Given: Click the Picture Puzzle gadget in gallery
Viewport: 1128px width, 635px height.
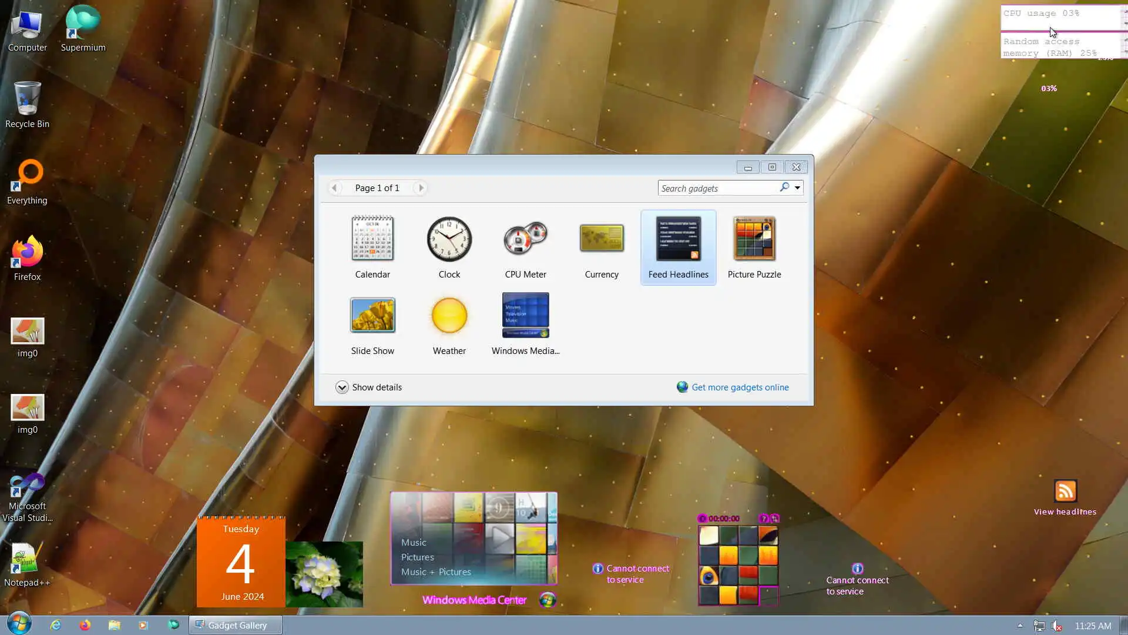Looking at the screenshot, I should (754, 239).
